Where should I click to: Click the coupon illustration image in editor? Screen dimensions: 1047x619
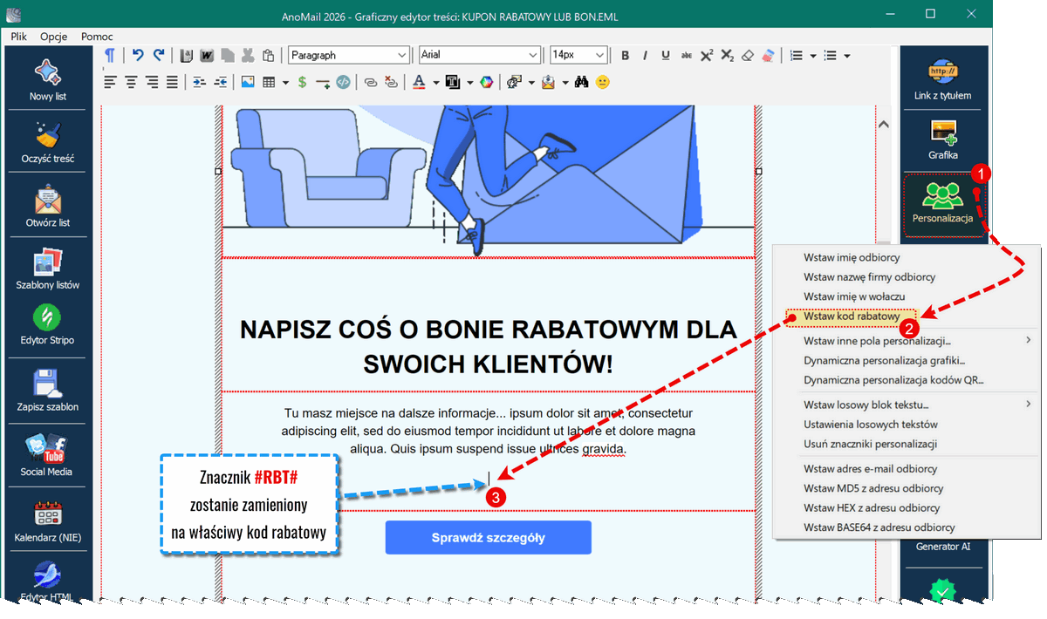(489, 180)
